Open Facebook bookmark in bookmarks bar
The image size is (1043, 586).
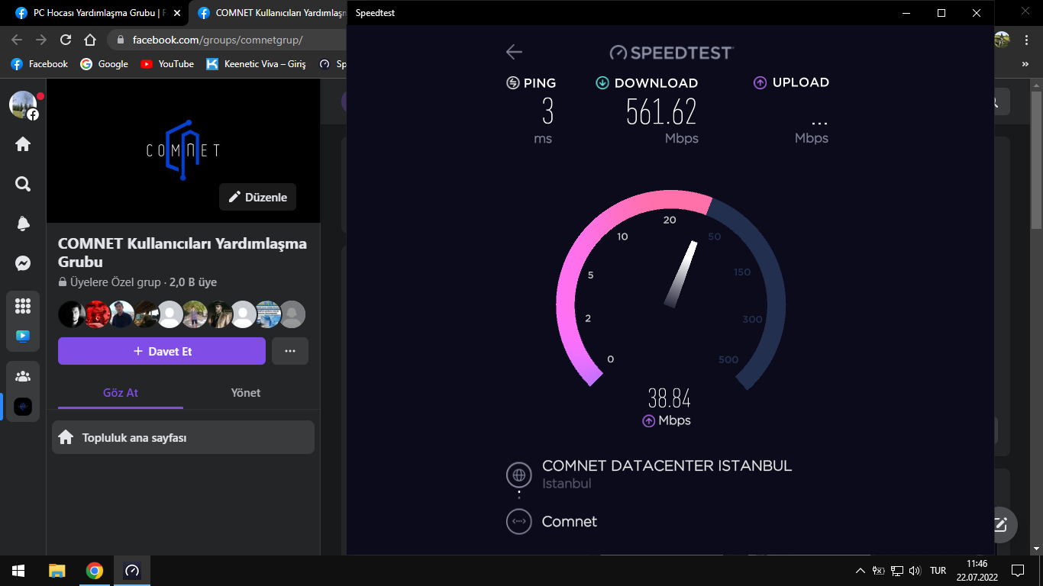(x=40, y=64)
